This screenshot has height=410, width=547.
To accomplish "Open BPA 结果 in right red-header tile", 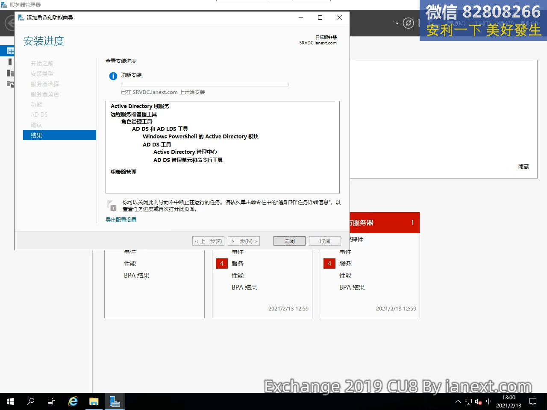I will click(x=352, y=287).
